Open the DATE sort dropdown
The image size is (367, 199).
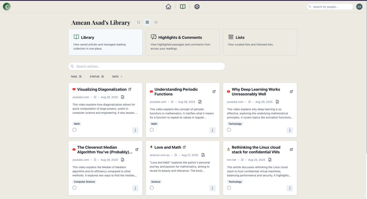tap(117, 76)
